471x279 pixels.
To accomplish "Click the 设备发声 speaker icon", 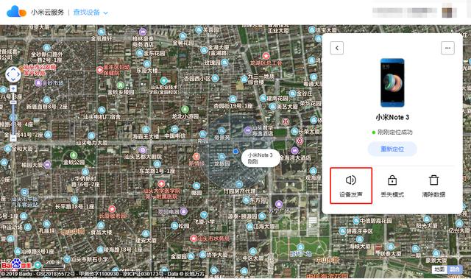I will click(x=351, y=180).
